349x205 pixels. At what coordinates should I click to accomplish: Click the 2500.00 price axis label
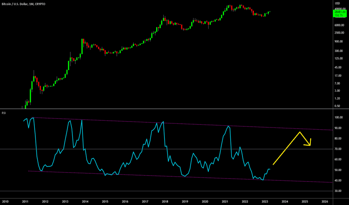click(x=339, y=33)
